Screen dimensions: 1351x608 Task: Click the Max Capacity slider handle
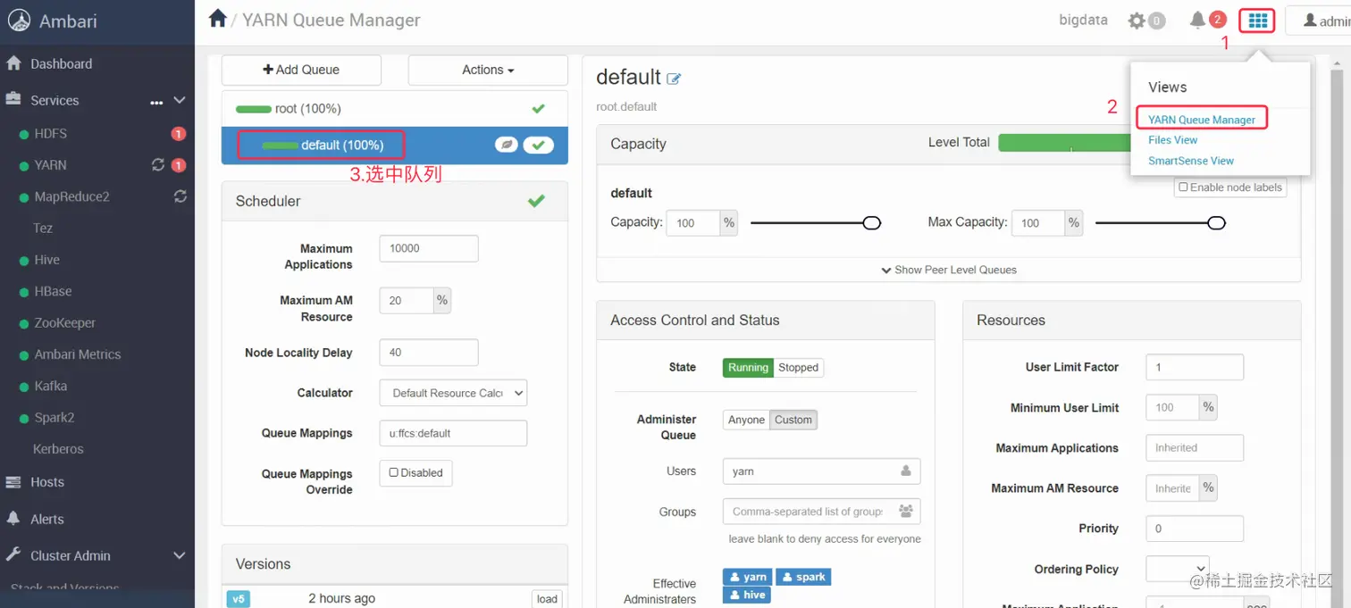coord(1216,222)
